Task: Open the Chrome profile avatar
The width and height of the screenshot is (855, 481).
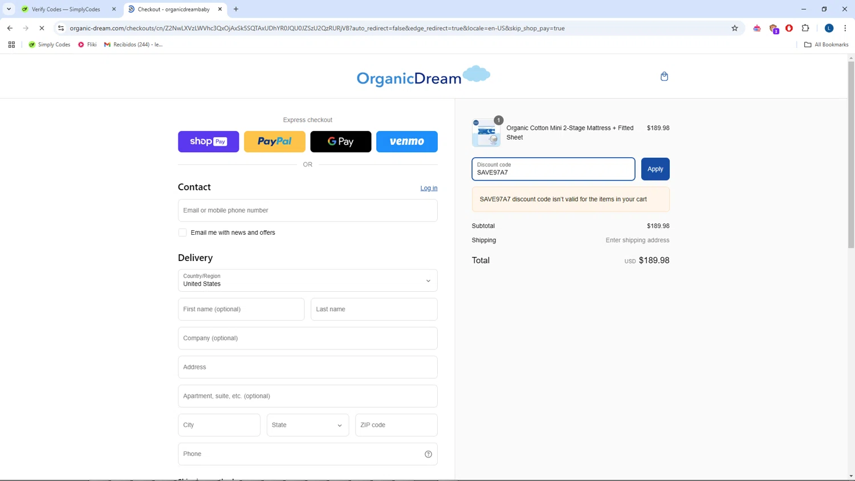Action: tap(829, 28)
